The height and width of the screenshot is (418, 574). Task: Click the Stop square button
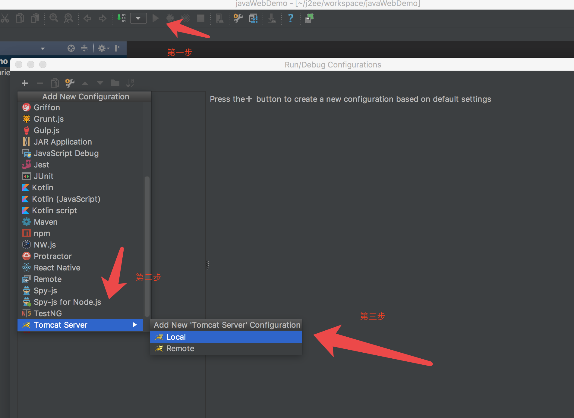click(x=201, y=18)
